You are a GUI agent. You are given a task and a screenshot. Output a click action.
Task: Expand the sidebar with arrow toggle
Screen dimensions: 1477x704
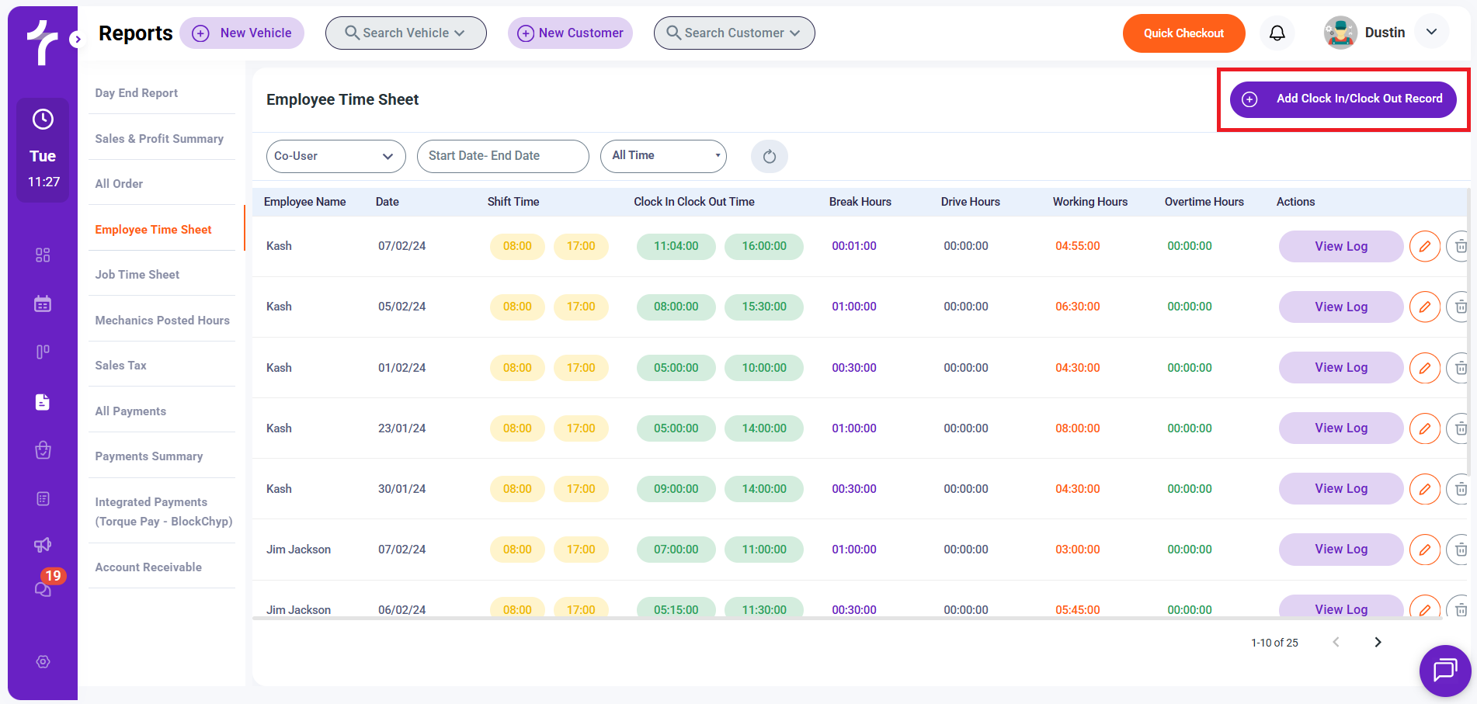[77, 39]
